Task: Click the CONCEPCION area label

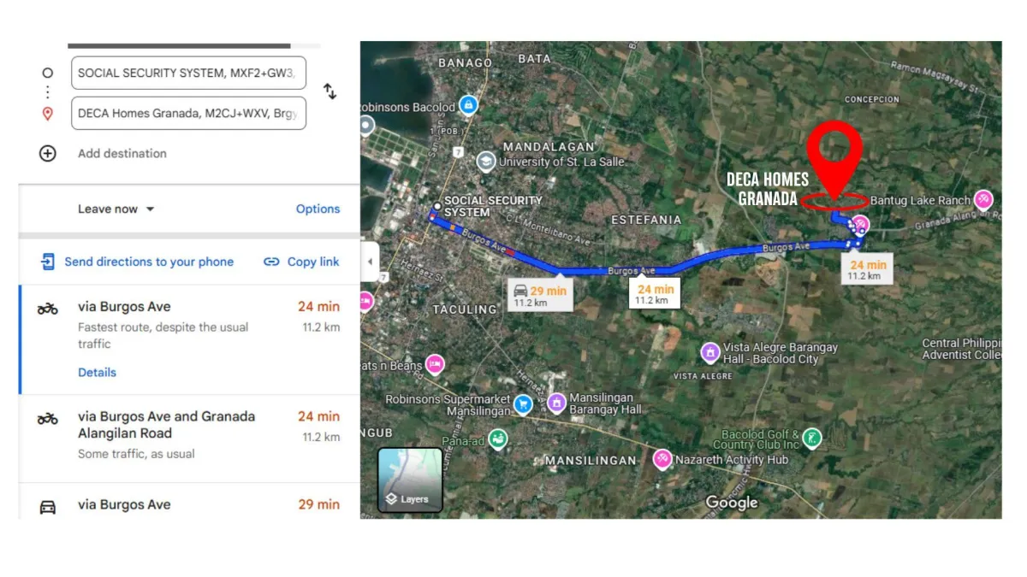Action: click(x=872, y=99)
